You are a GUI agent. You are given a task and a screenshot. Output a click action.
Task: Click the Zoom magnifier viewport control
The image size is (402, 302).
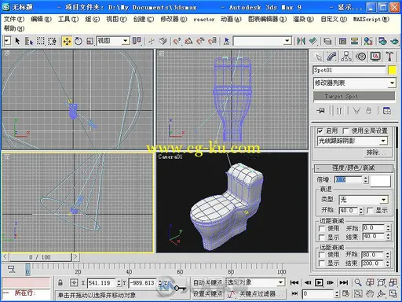(358, 282)
